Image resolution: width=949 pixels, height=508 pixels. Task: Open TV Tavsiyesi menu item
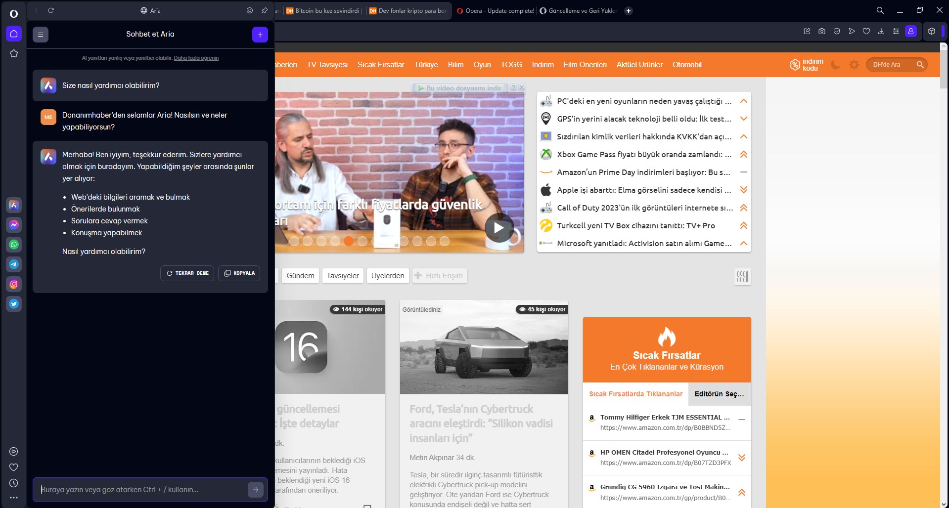click(x=327, y=65)
